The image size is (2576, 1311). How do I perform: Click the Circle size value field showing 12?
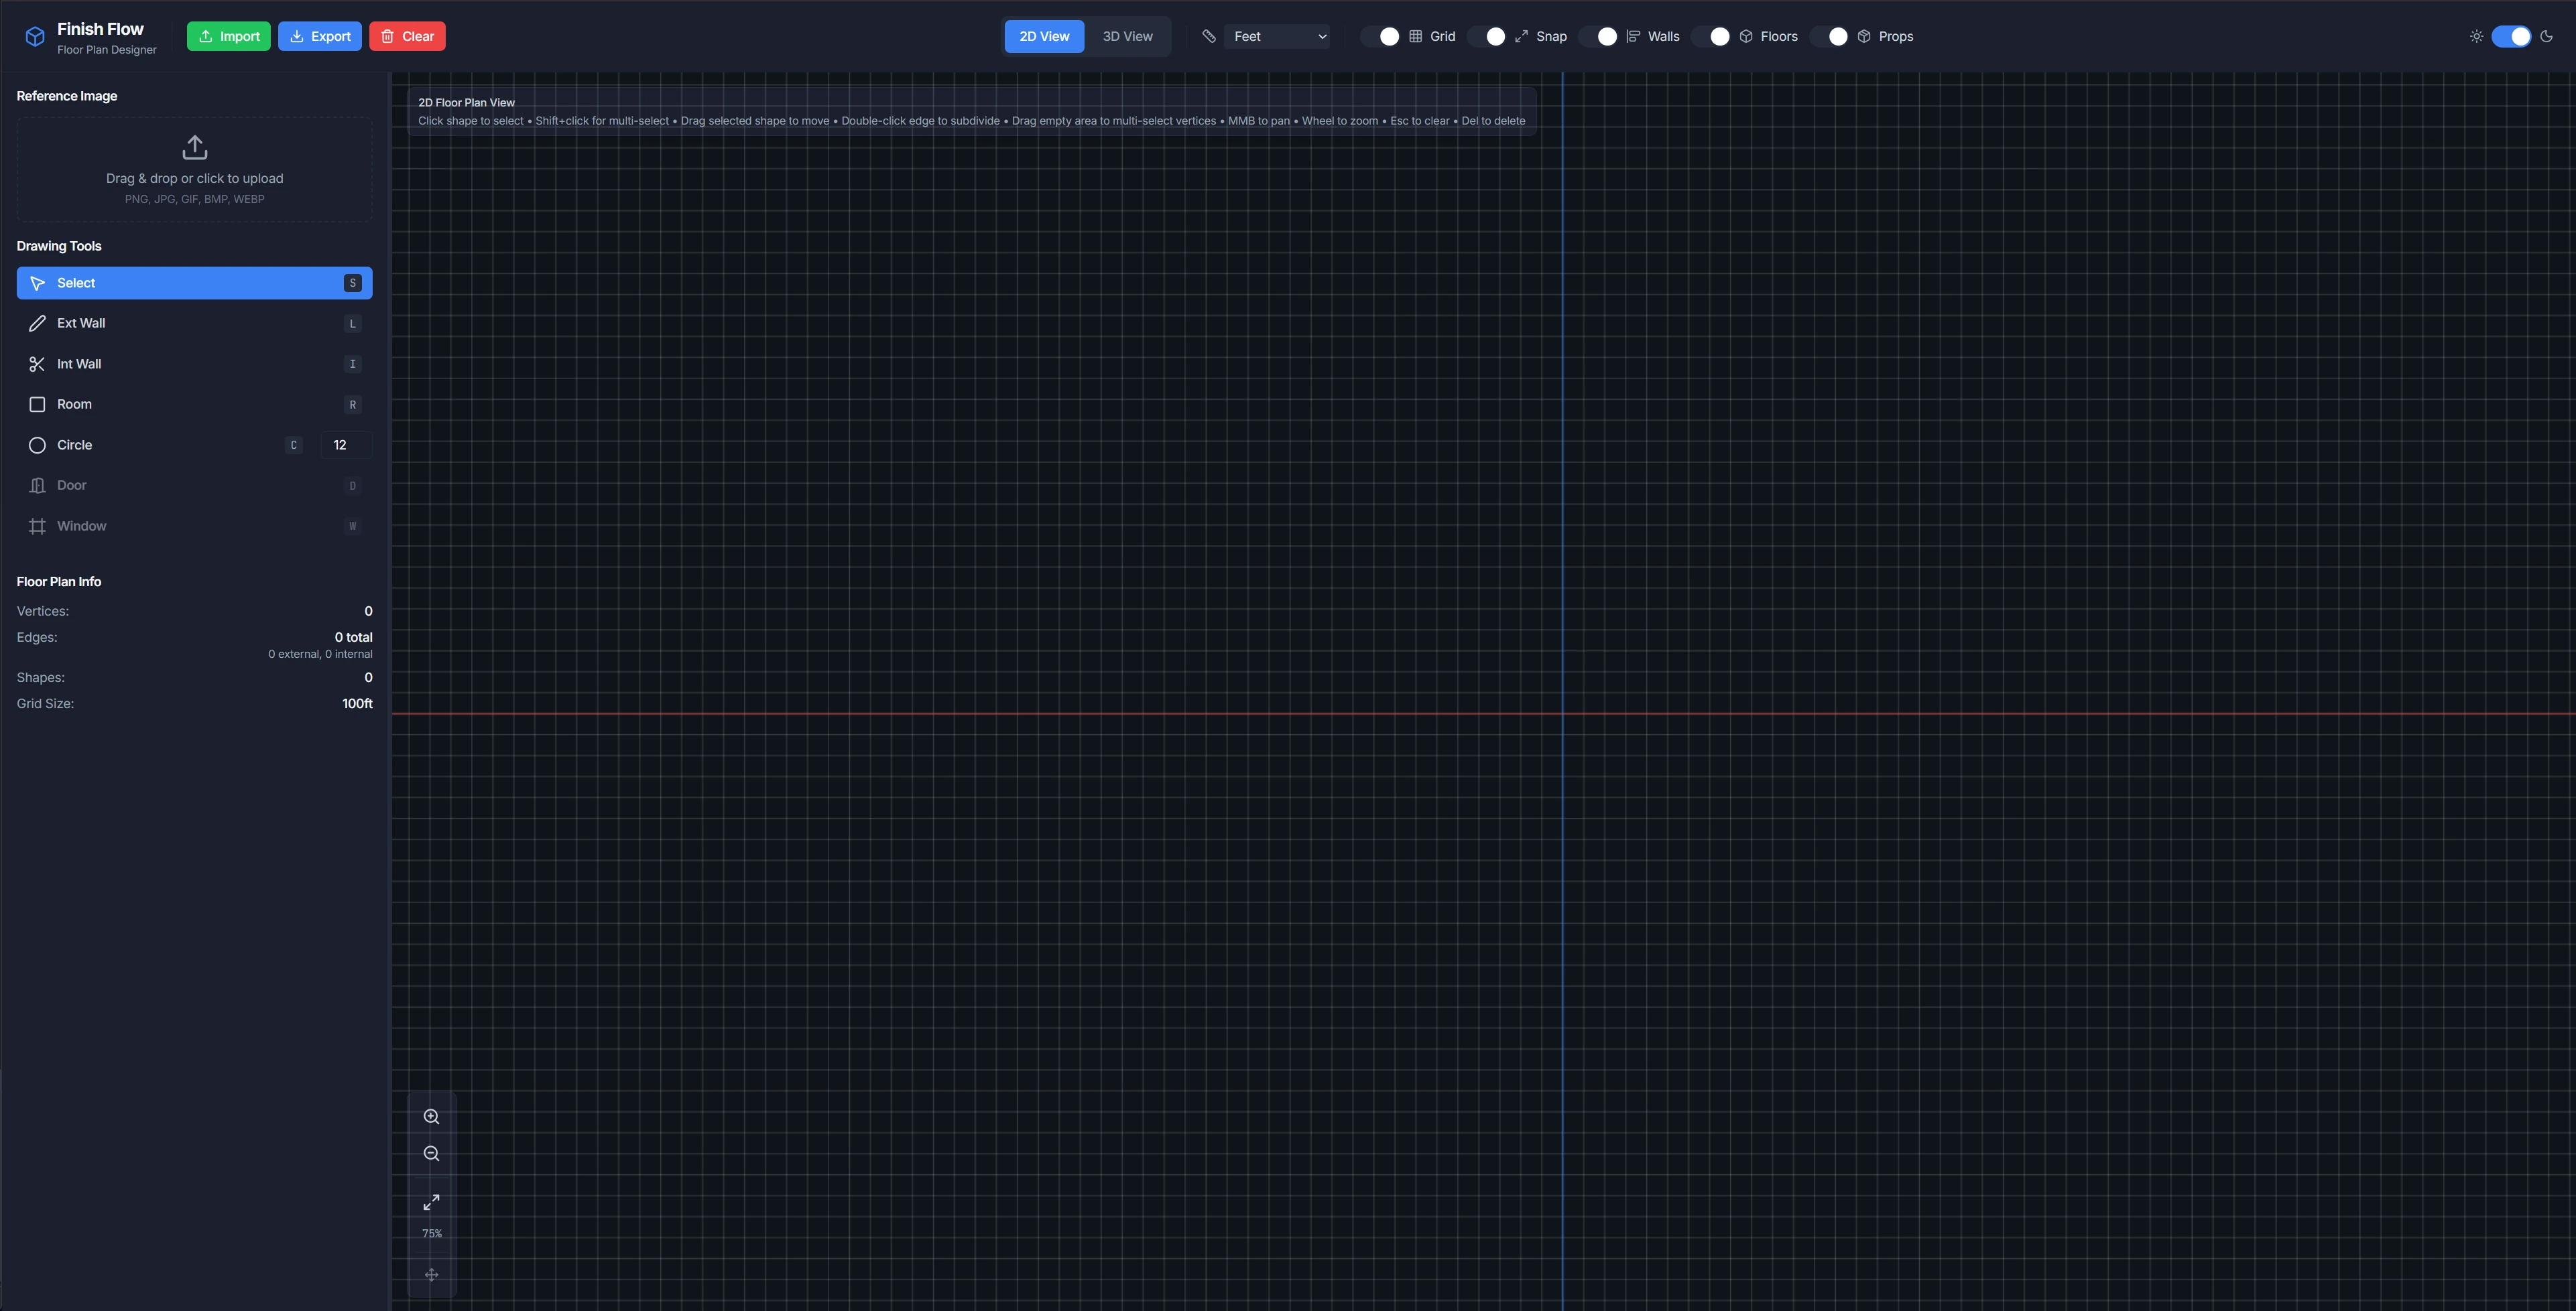point(345,445)
